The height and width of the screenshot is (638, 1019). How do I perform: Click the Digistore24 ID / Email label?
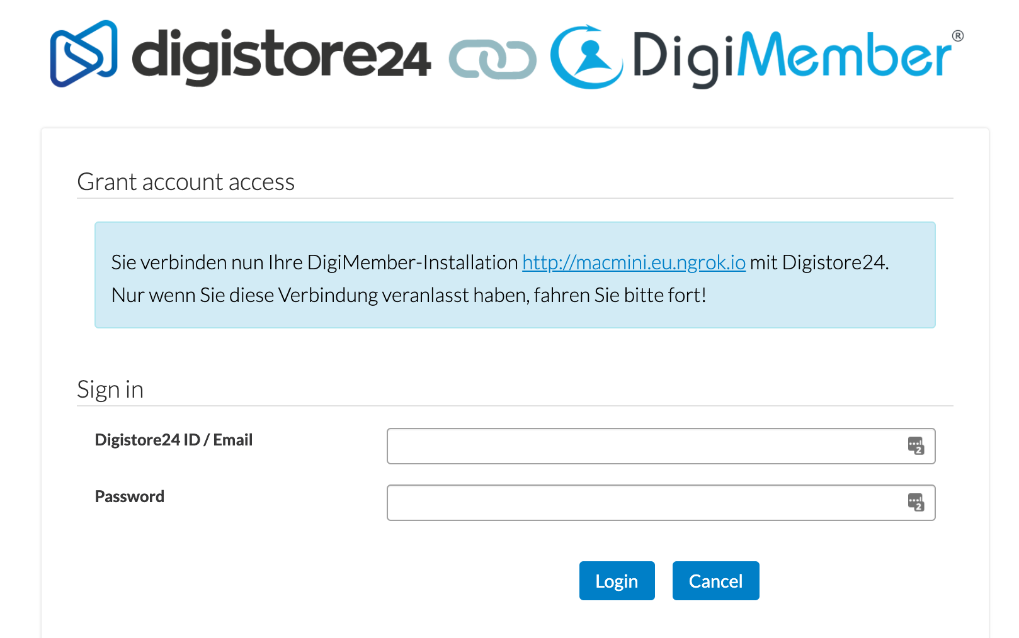(173, 439)
